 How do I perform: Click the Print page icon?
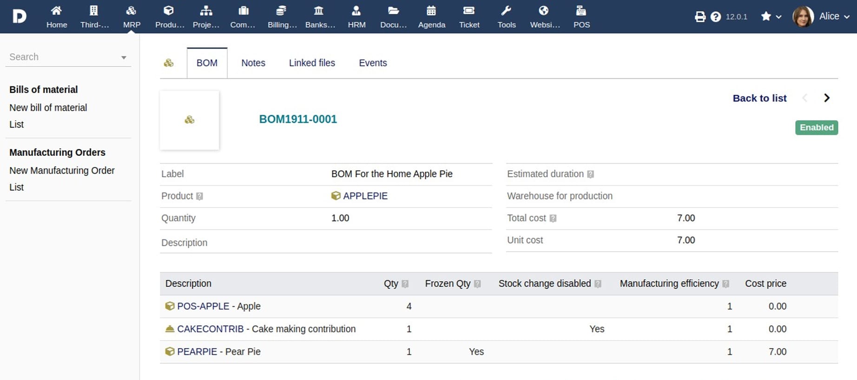tap(700, 17)
